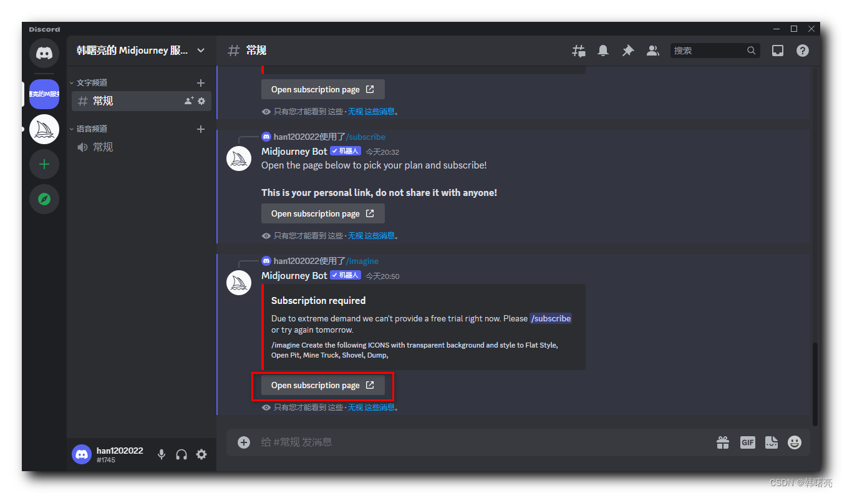Join the 常规 voice channel
This screenshot has height=493, width=842.
tap(142, 147)
